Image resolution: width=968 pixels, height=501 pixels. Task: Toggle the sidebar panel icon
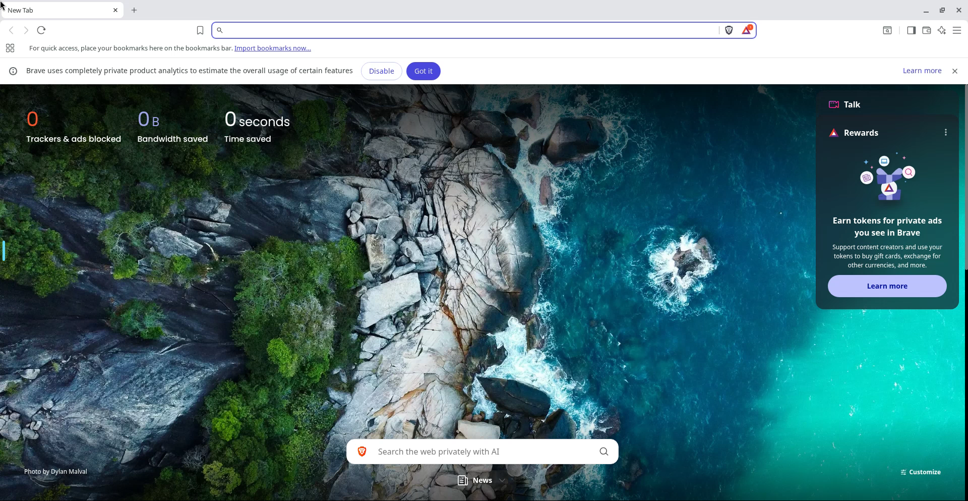point(911,30)
